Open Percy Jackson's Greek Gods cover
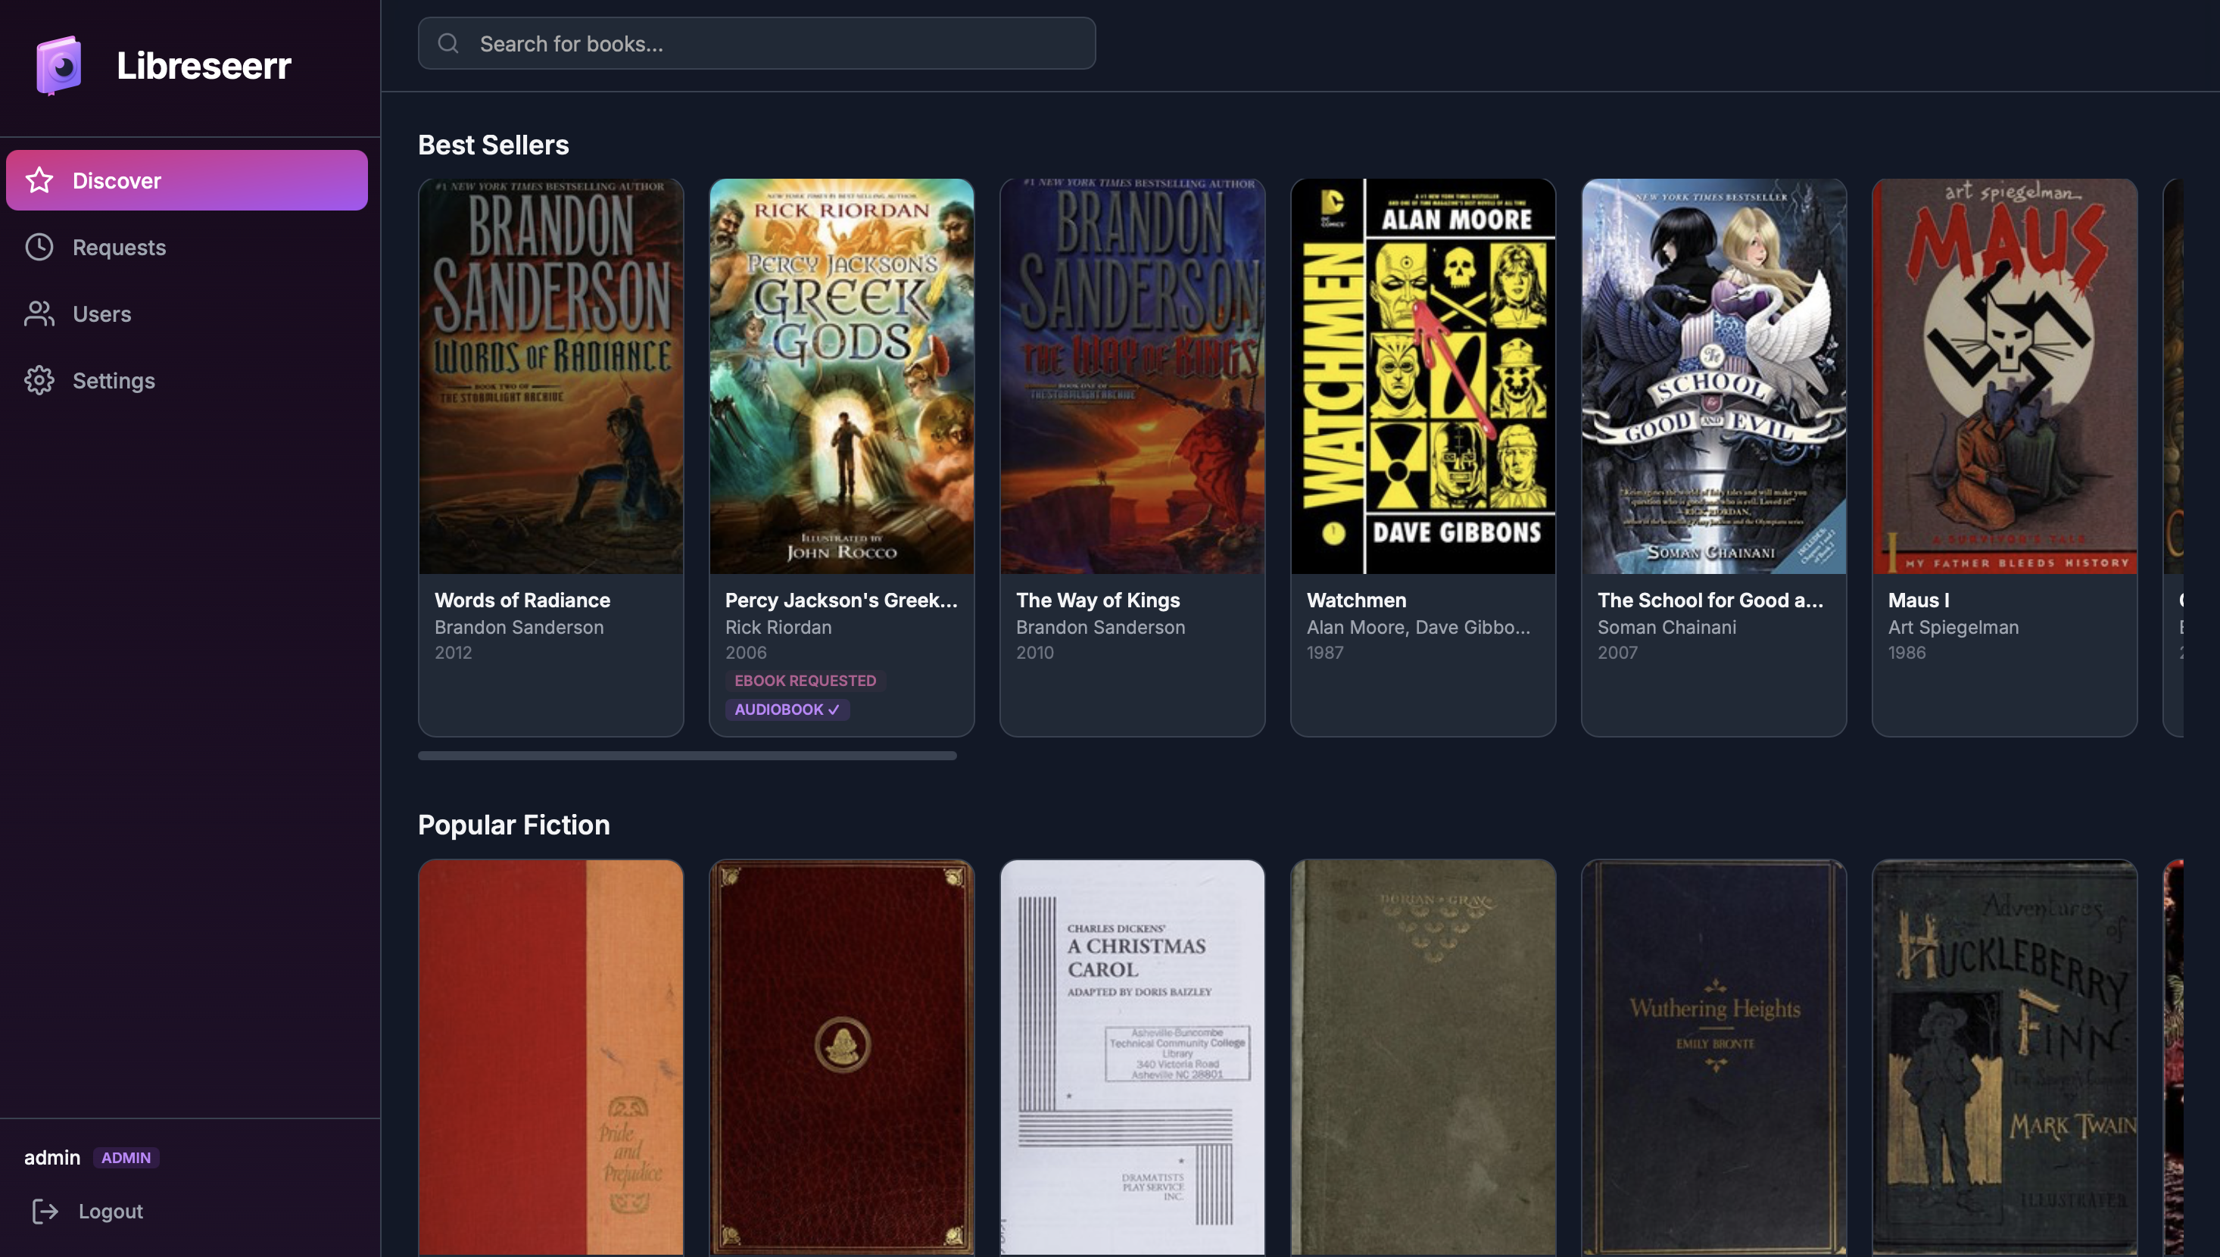2220x1257 pixels. point(841,376)
